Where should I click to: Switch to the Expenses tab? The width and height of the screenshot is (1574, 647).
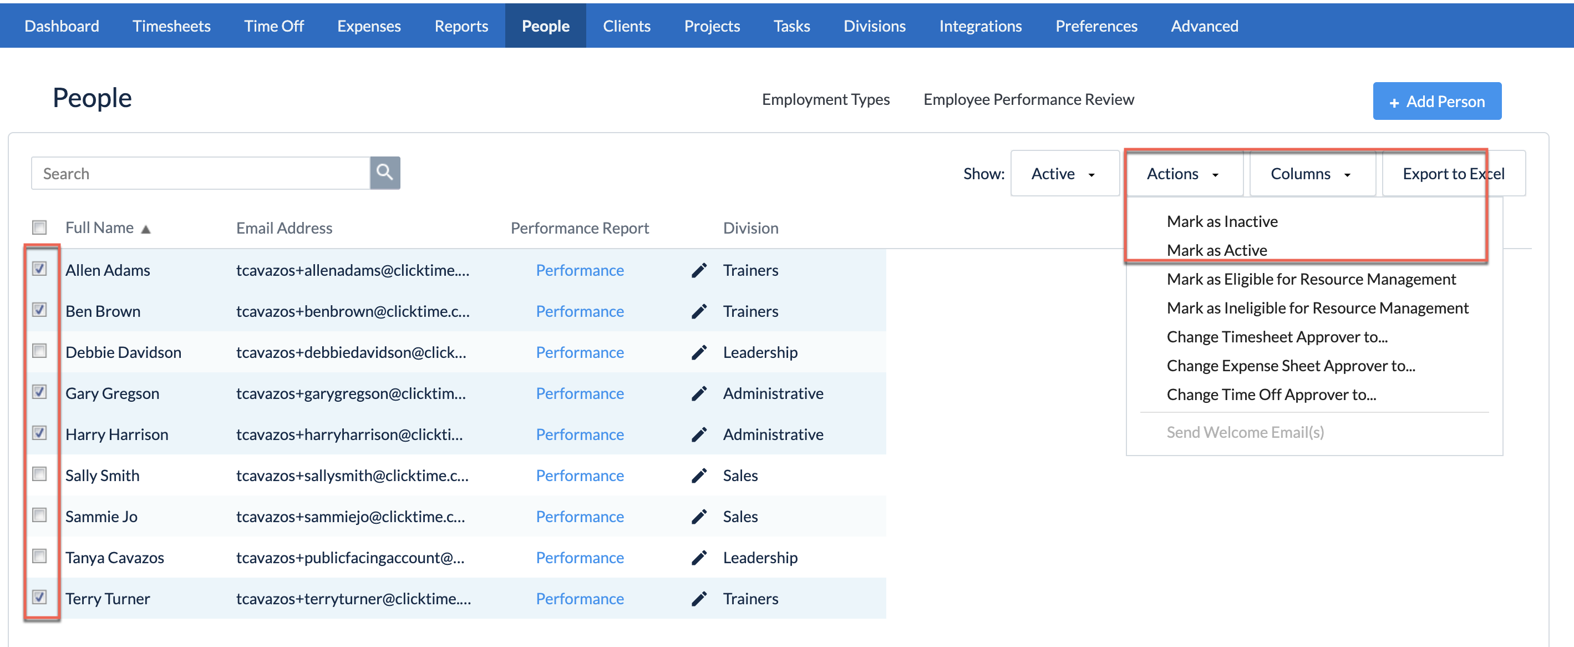[369, 26]
